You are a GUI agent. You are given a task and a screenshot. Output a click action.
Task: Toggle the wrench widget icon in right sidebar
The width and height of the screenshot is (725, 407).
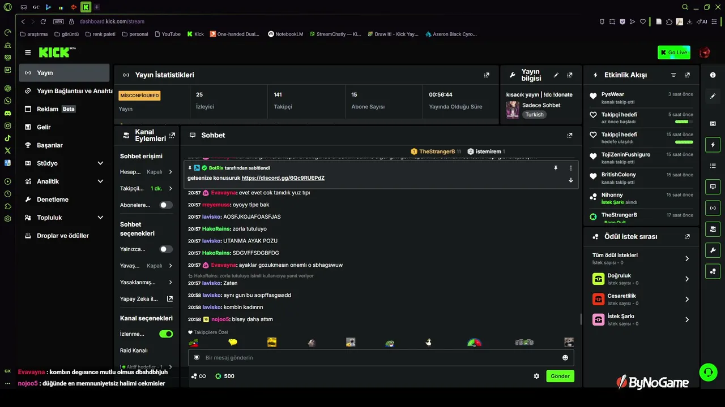[x=713, y=250]
